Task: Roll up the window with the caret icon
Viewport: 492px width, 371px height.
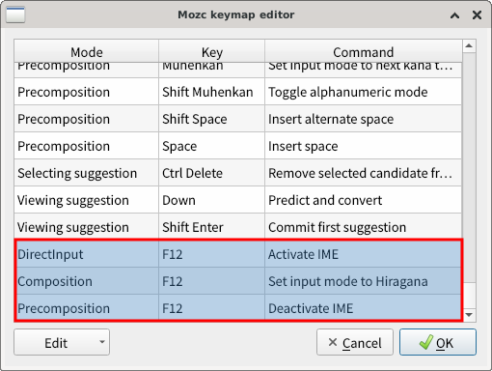Action: click(454, 15)
